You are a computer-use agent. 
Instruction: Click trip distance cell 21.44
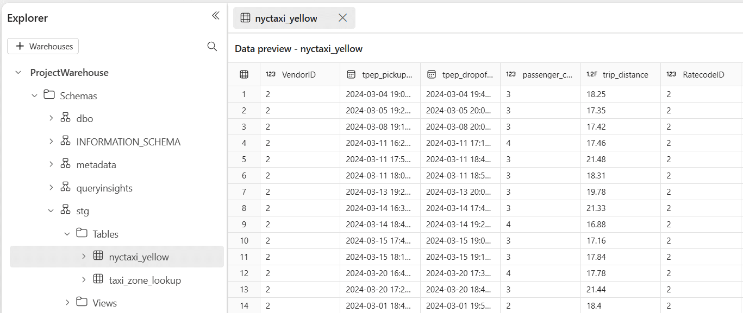[621, 290]
